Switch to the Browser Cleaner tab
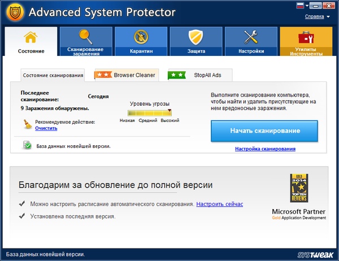 coord(125,75)
